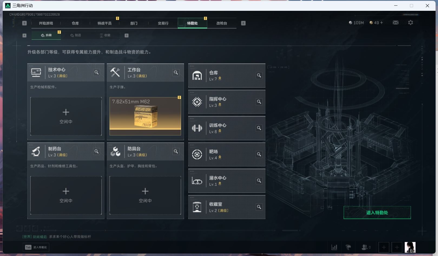This screenshot has width=438, height=256.
Task: Switch to the 制造 sub-tab
Action: [76, 35]
